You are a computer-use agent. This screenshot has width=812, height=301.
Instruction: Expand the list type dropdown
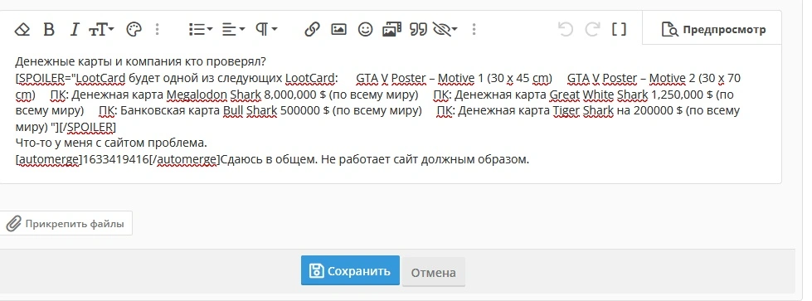[x=201, y=30]
